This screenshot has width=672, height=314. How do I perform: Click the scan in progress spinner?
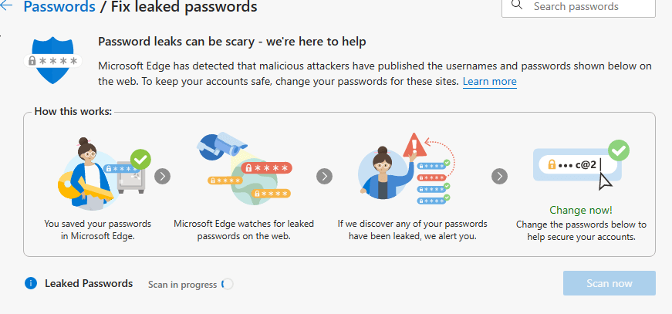click(228, 284)
